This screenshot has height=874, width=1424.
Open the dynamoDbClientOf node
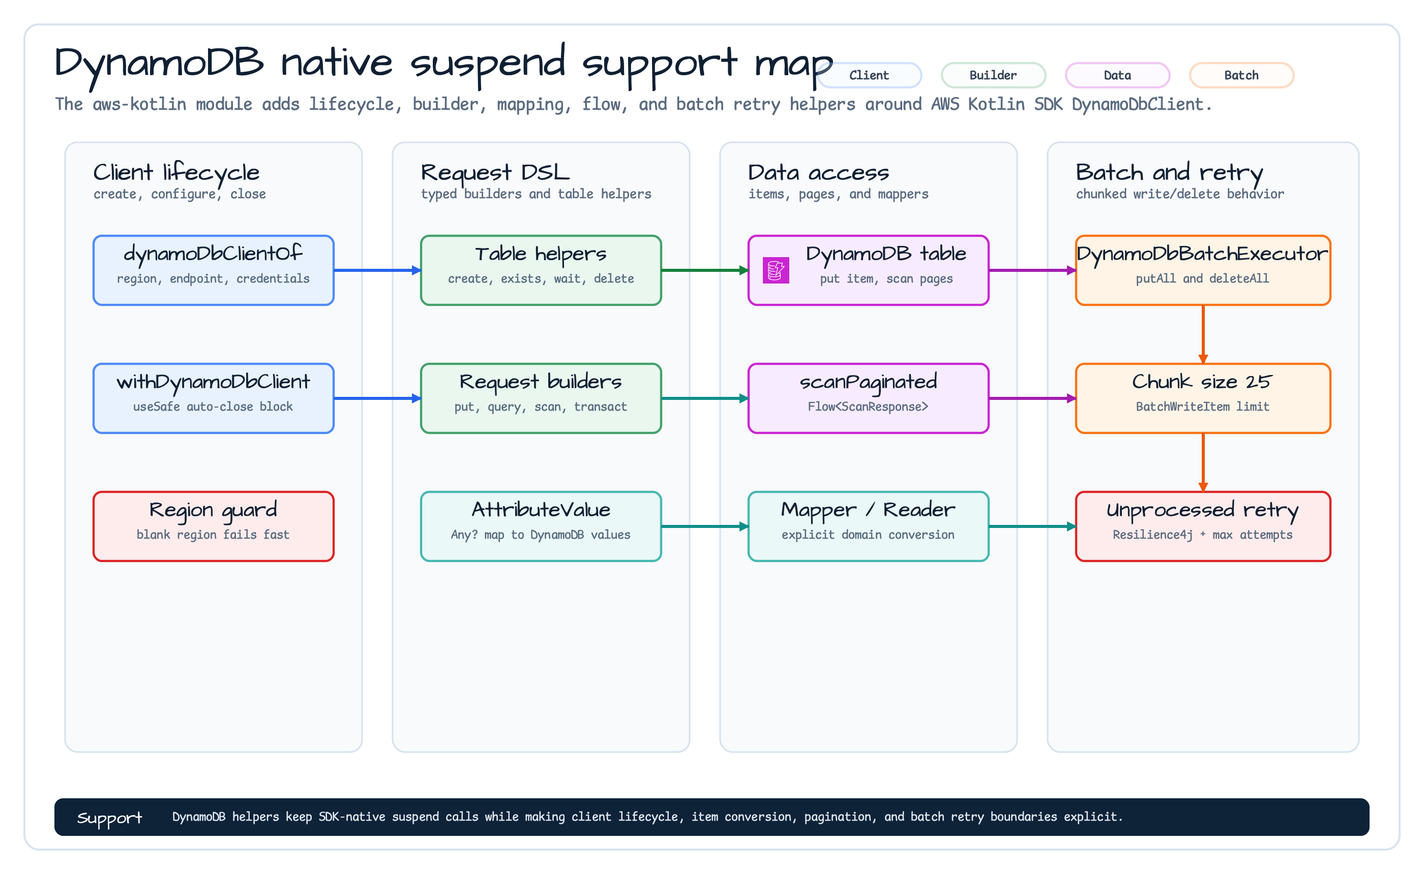214,270
